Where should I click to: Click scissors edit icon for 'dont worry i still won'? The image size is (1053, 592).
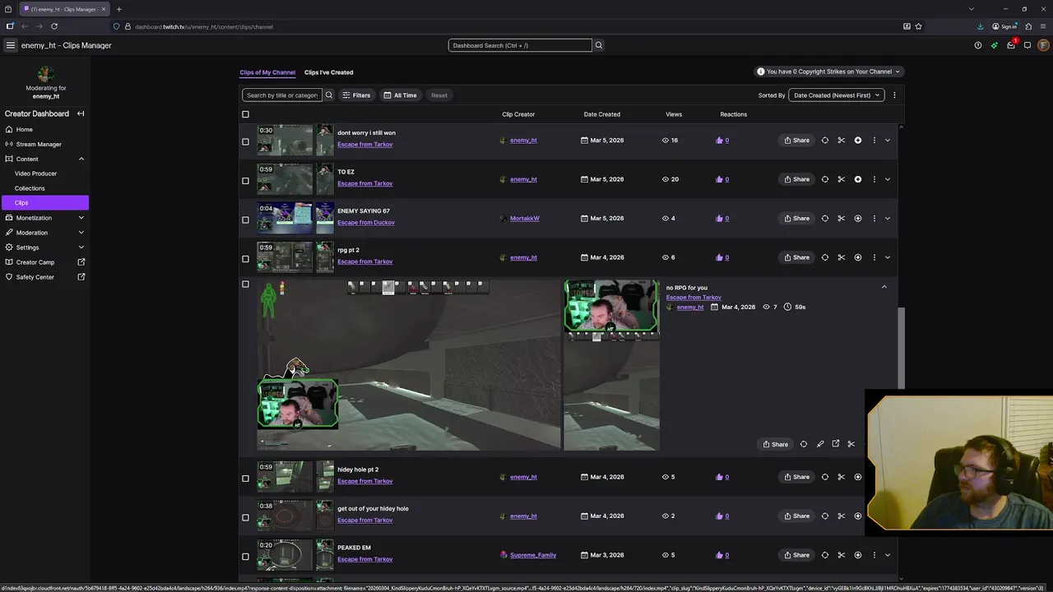(x=841, y=141)
